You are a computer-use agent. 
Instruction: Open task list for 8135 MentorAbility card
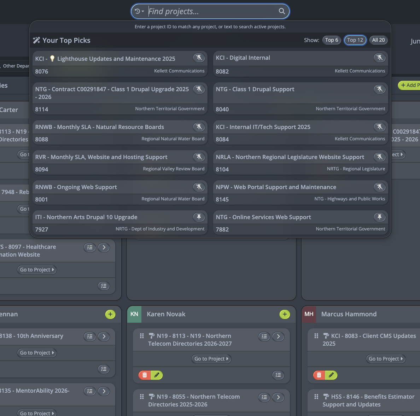pos(90,391)
